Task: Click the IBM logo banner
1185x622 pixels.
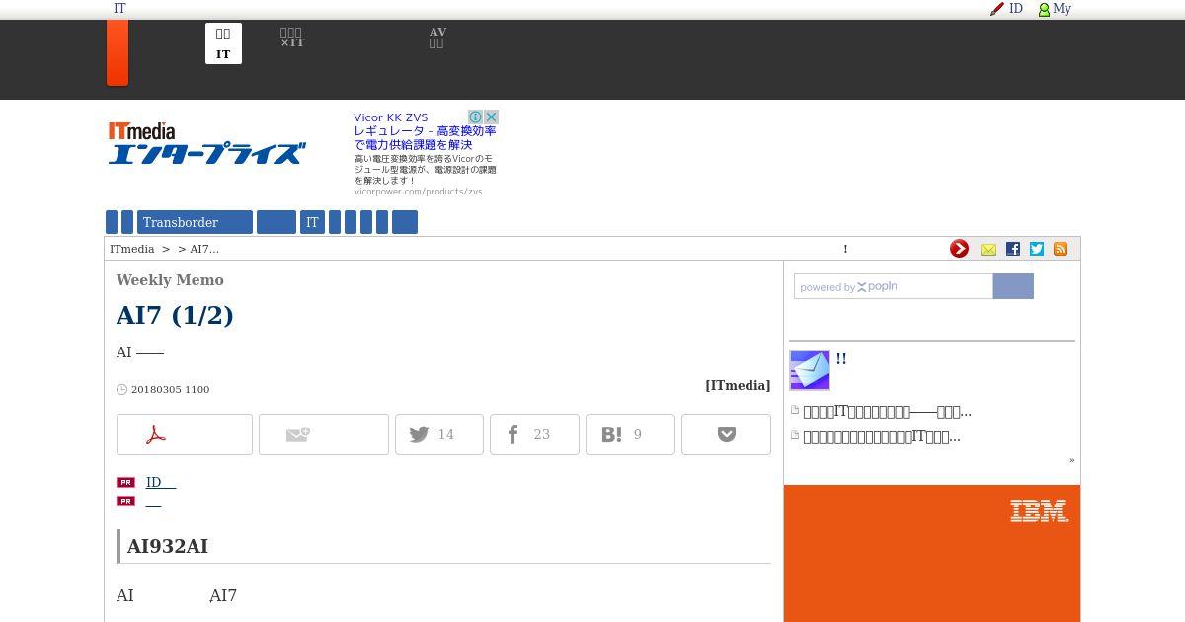Action: pyautogui.click(x=1039, y=510)
